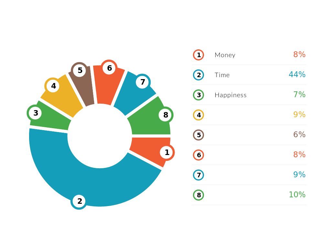Select the legend circle numbered 8
The width and height of the screenshot is (331, 248).
[198, 195]
